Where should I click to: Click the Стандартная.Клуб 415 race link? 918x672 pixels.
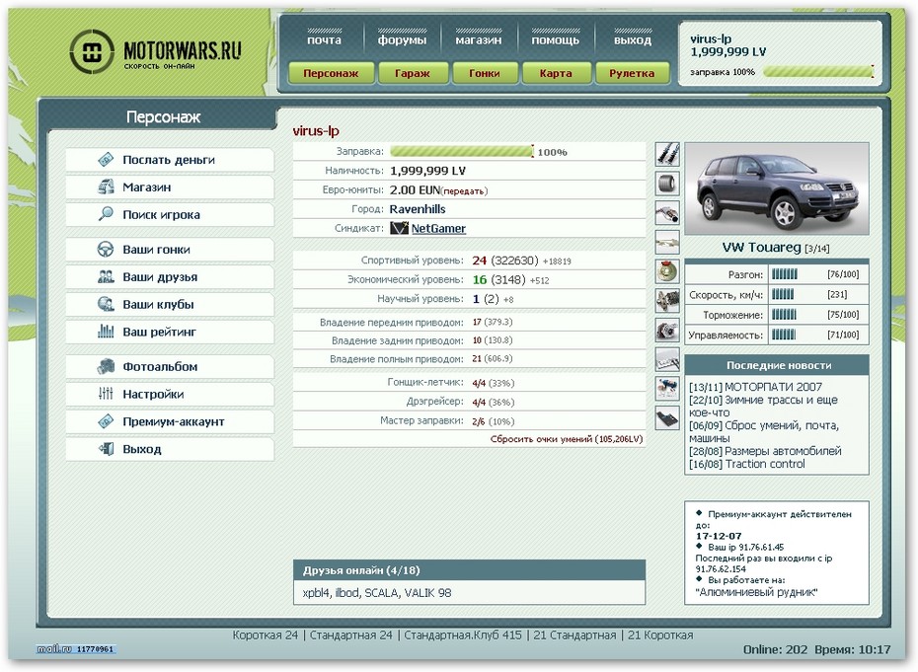463,635
